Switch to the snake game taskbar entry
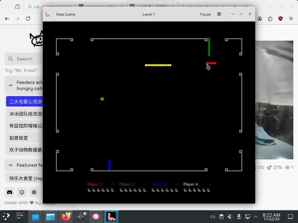Viewport: 298px width, 223px height. coord(111,217)
